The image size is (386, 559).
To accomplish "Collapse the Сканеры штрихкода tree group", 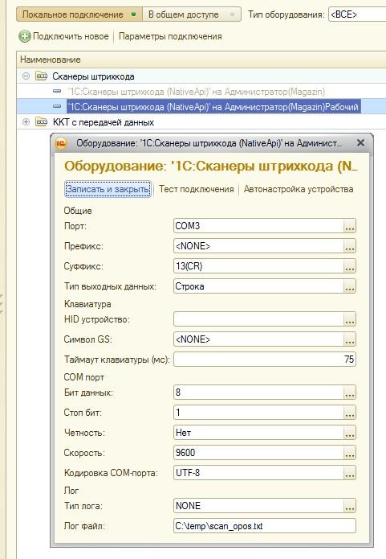I will pyautogui.click(x=26, y=76).
